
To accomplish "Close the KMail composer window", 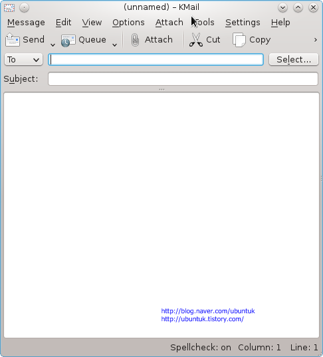I will point(313,8).
